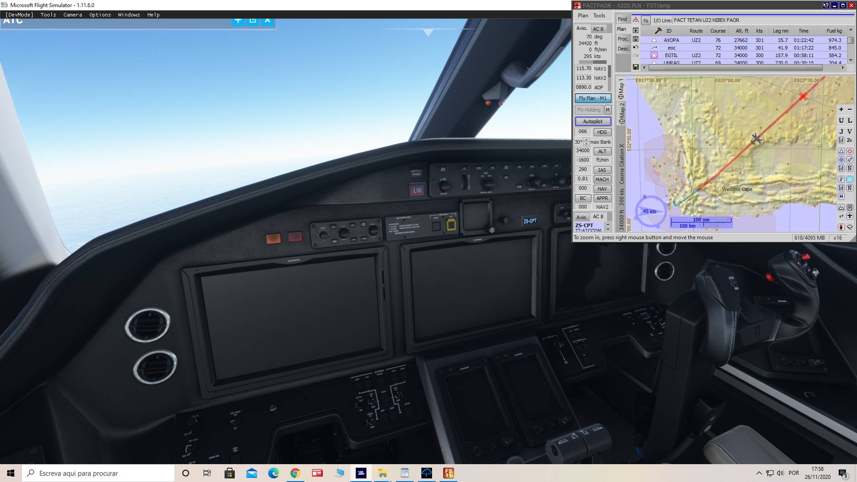Show waypoint triangles on the map

[841, 151]
